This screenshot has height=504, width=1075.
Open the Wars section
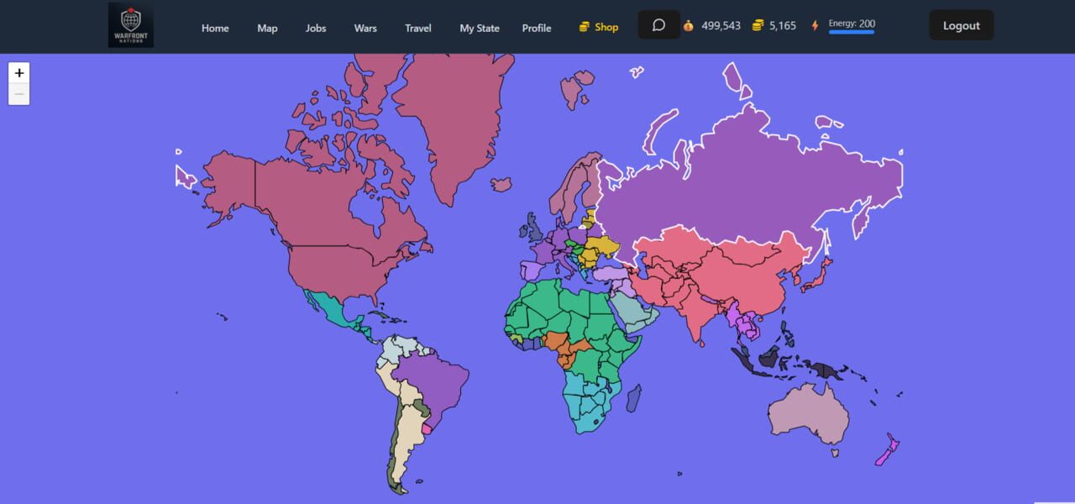tap(364, 28)
